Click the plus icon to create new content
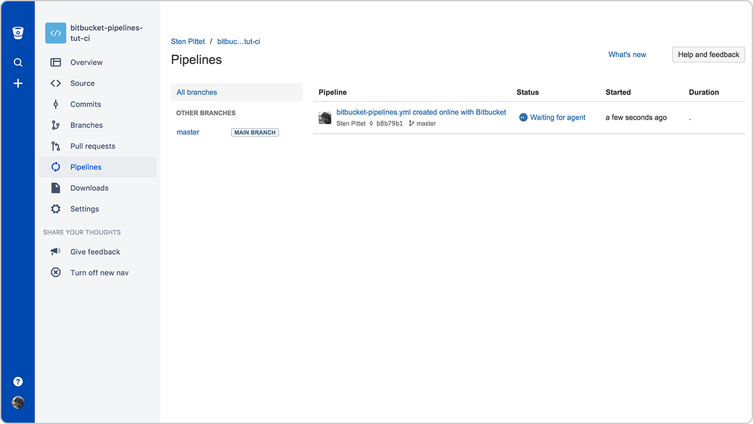Image resolution: width=753 pixels, height=424 pixels. pos(18,83)
